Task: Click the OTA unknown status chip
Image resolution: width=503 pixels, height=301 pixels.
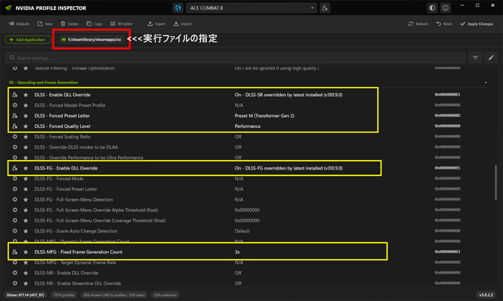Action: pyautogui.click(x=165, y=295)
